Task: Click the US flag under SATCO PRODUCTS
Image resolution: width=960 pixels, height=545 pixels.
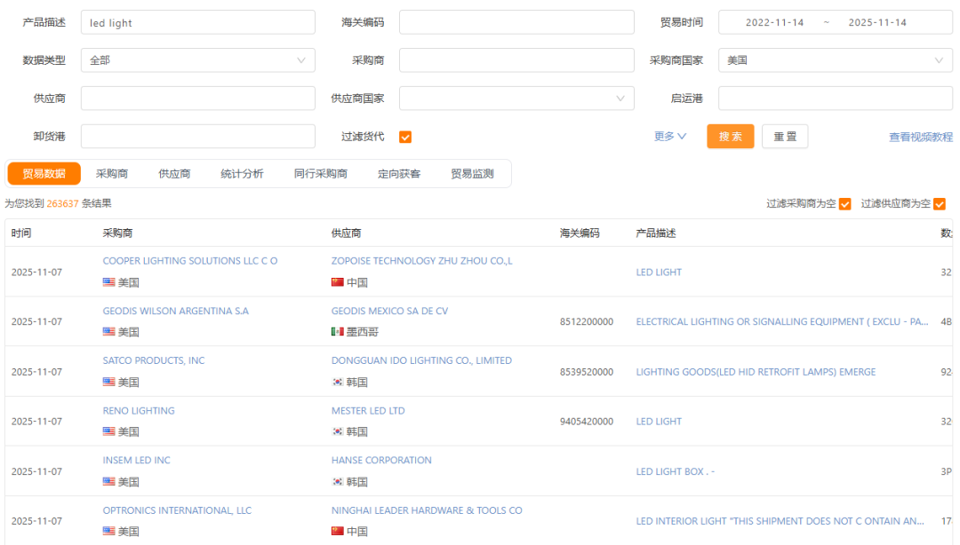Action: (x=109, y=383)
